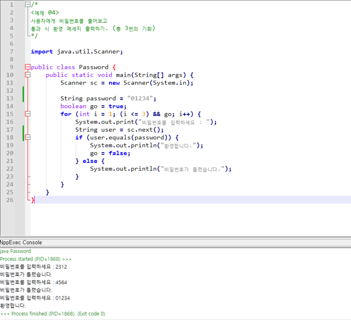Click 'Scanner(System.in);' on line 11
The image size is (351, 320).
(x=158, y=83)
